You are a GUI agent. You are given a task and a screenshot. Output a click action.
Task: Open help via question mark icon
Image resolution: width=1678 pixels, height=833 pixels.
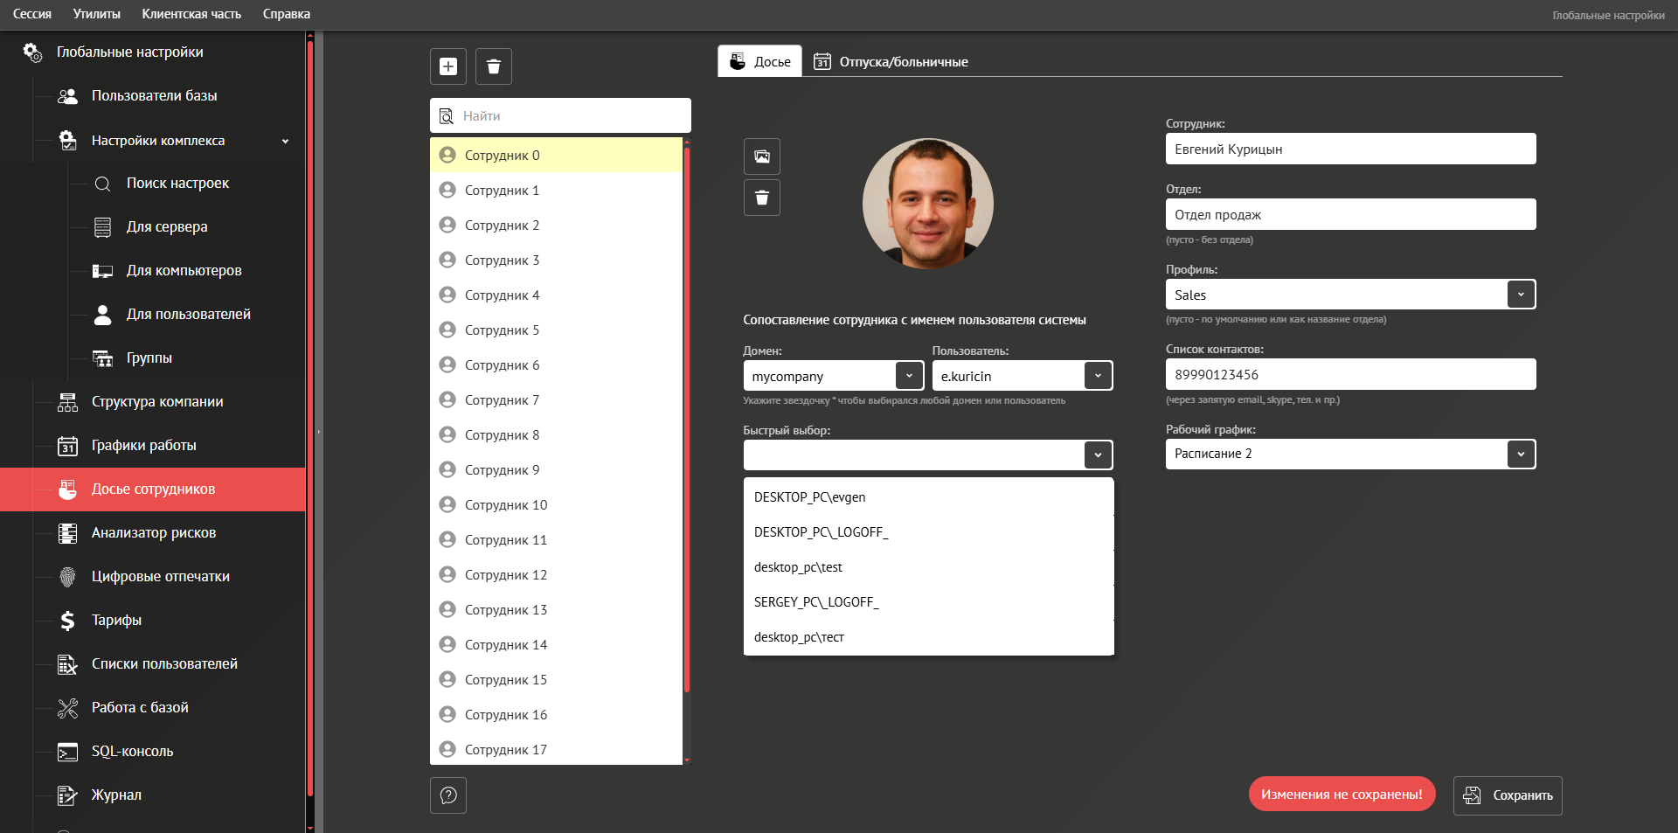(x=448, y=795)
